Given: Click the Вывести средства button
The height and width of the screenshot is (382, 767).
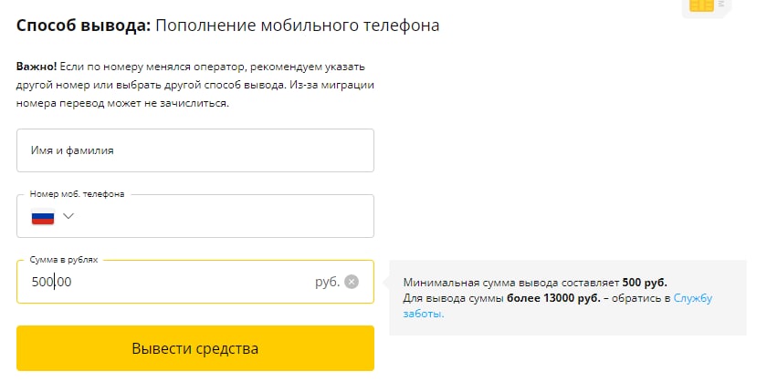Looking at the screenshot, I should tap(195, 348).
